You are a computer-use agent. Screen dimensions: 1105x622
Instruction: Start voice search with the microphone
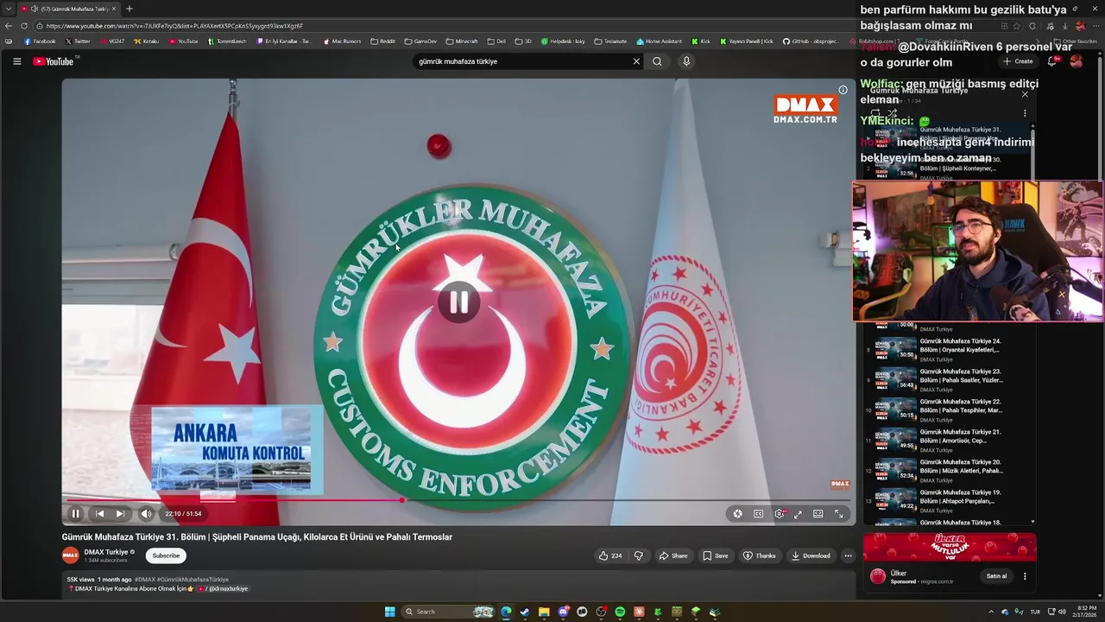[686, 61]
